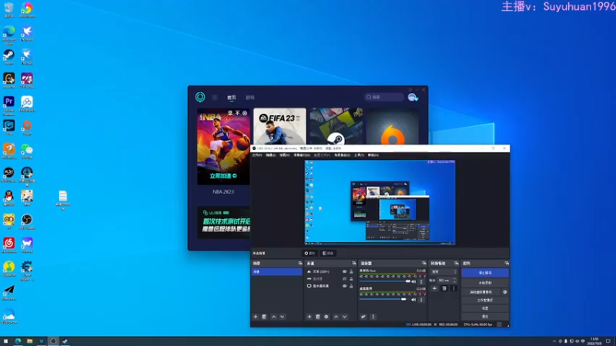This screenshot has height=346, width=616.
Task: Open Settings from the Controls dock
Action: click(x=485, y=308)
